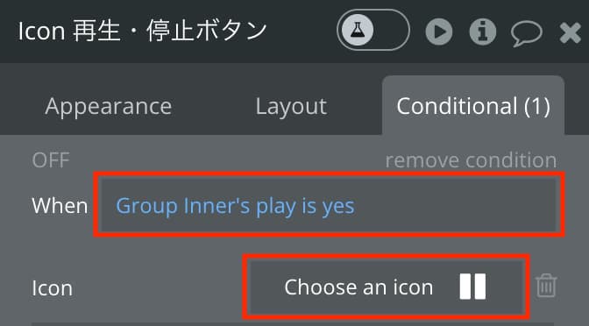Open the info reference icon

pyautogui.click(x=483, y=32)
